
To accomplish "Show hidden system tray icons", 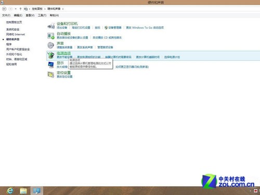I will [x=250, y=191].
